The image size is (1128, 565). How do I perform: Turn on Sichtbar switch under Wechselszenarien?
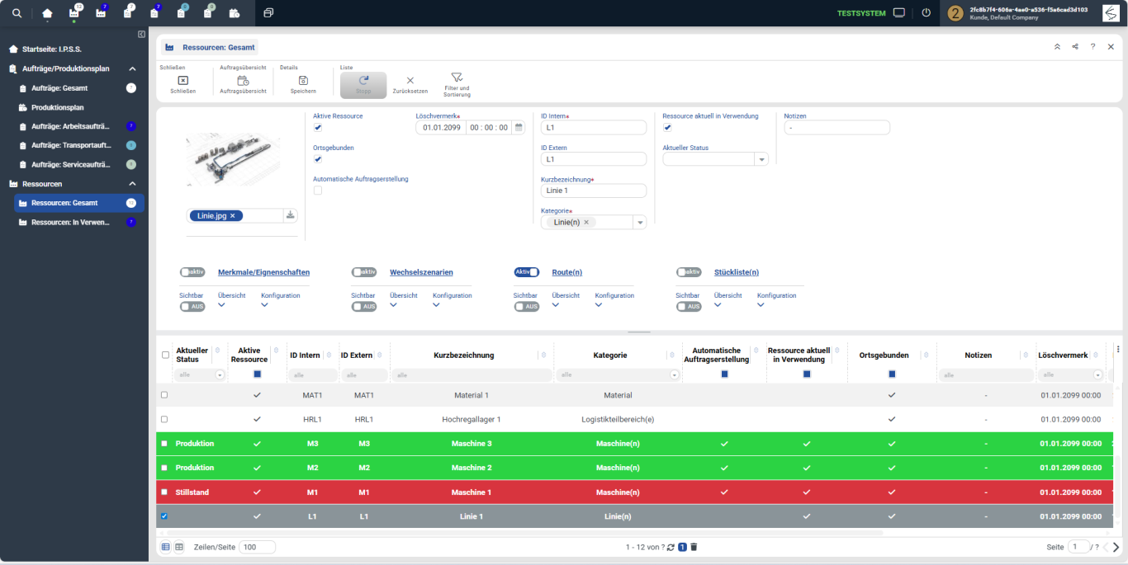point(363,307)
